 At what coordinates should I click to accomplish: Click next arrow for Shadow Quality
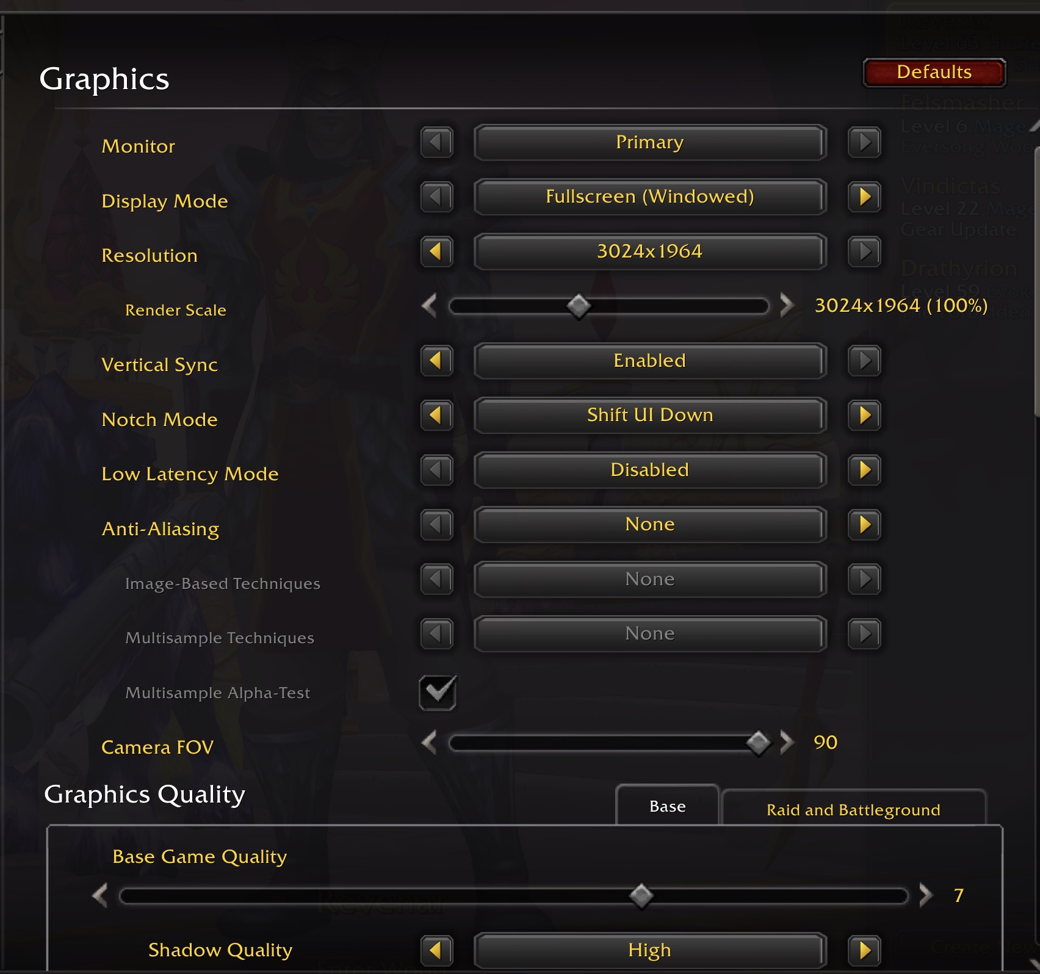pyautogui.click(x=864, y=950)
